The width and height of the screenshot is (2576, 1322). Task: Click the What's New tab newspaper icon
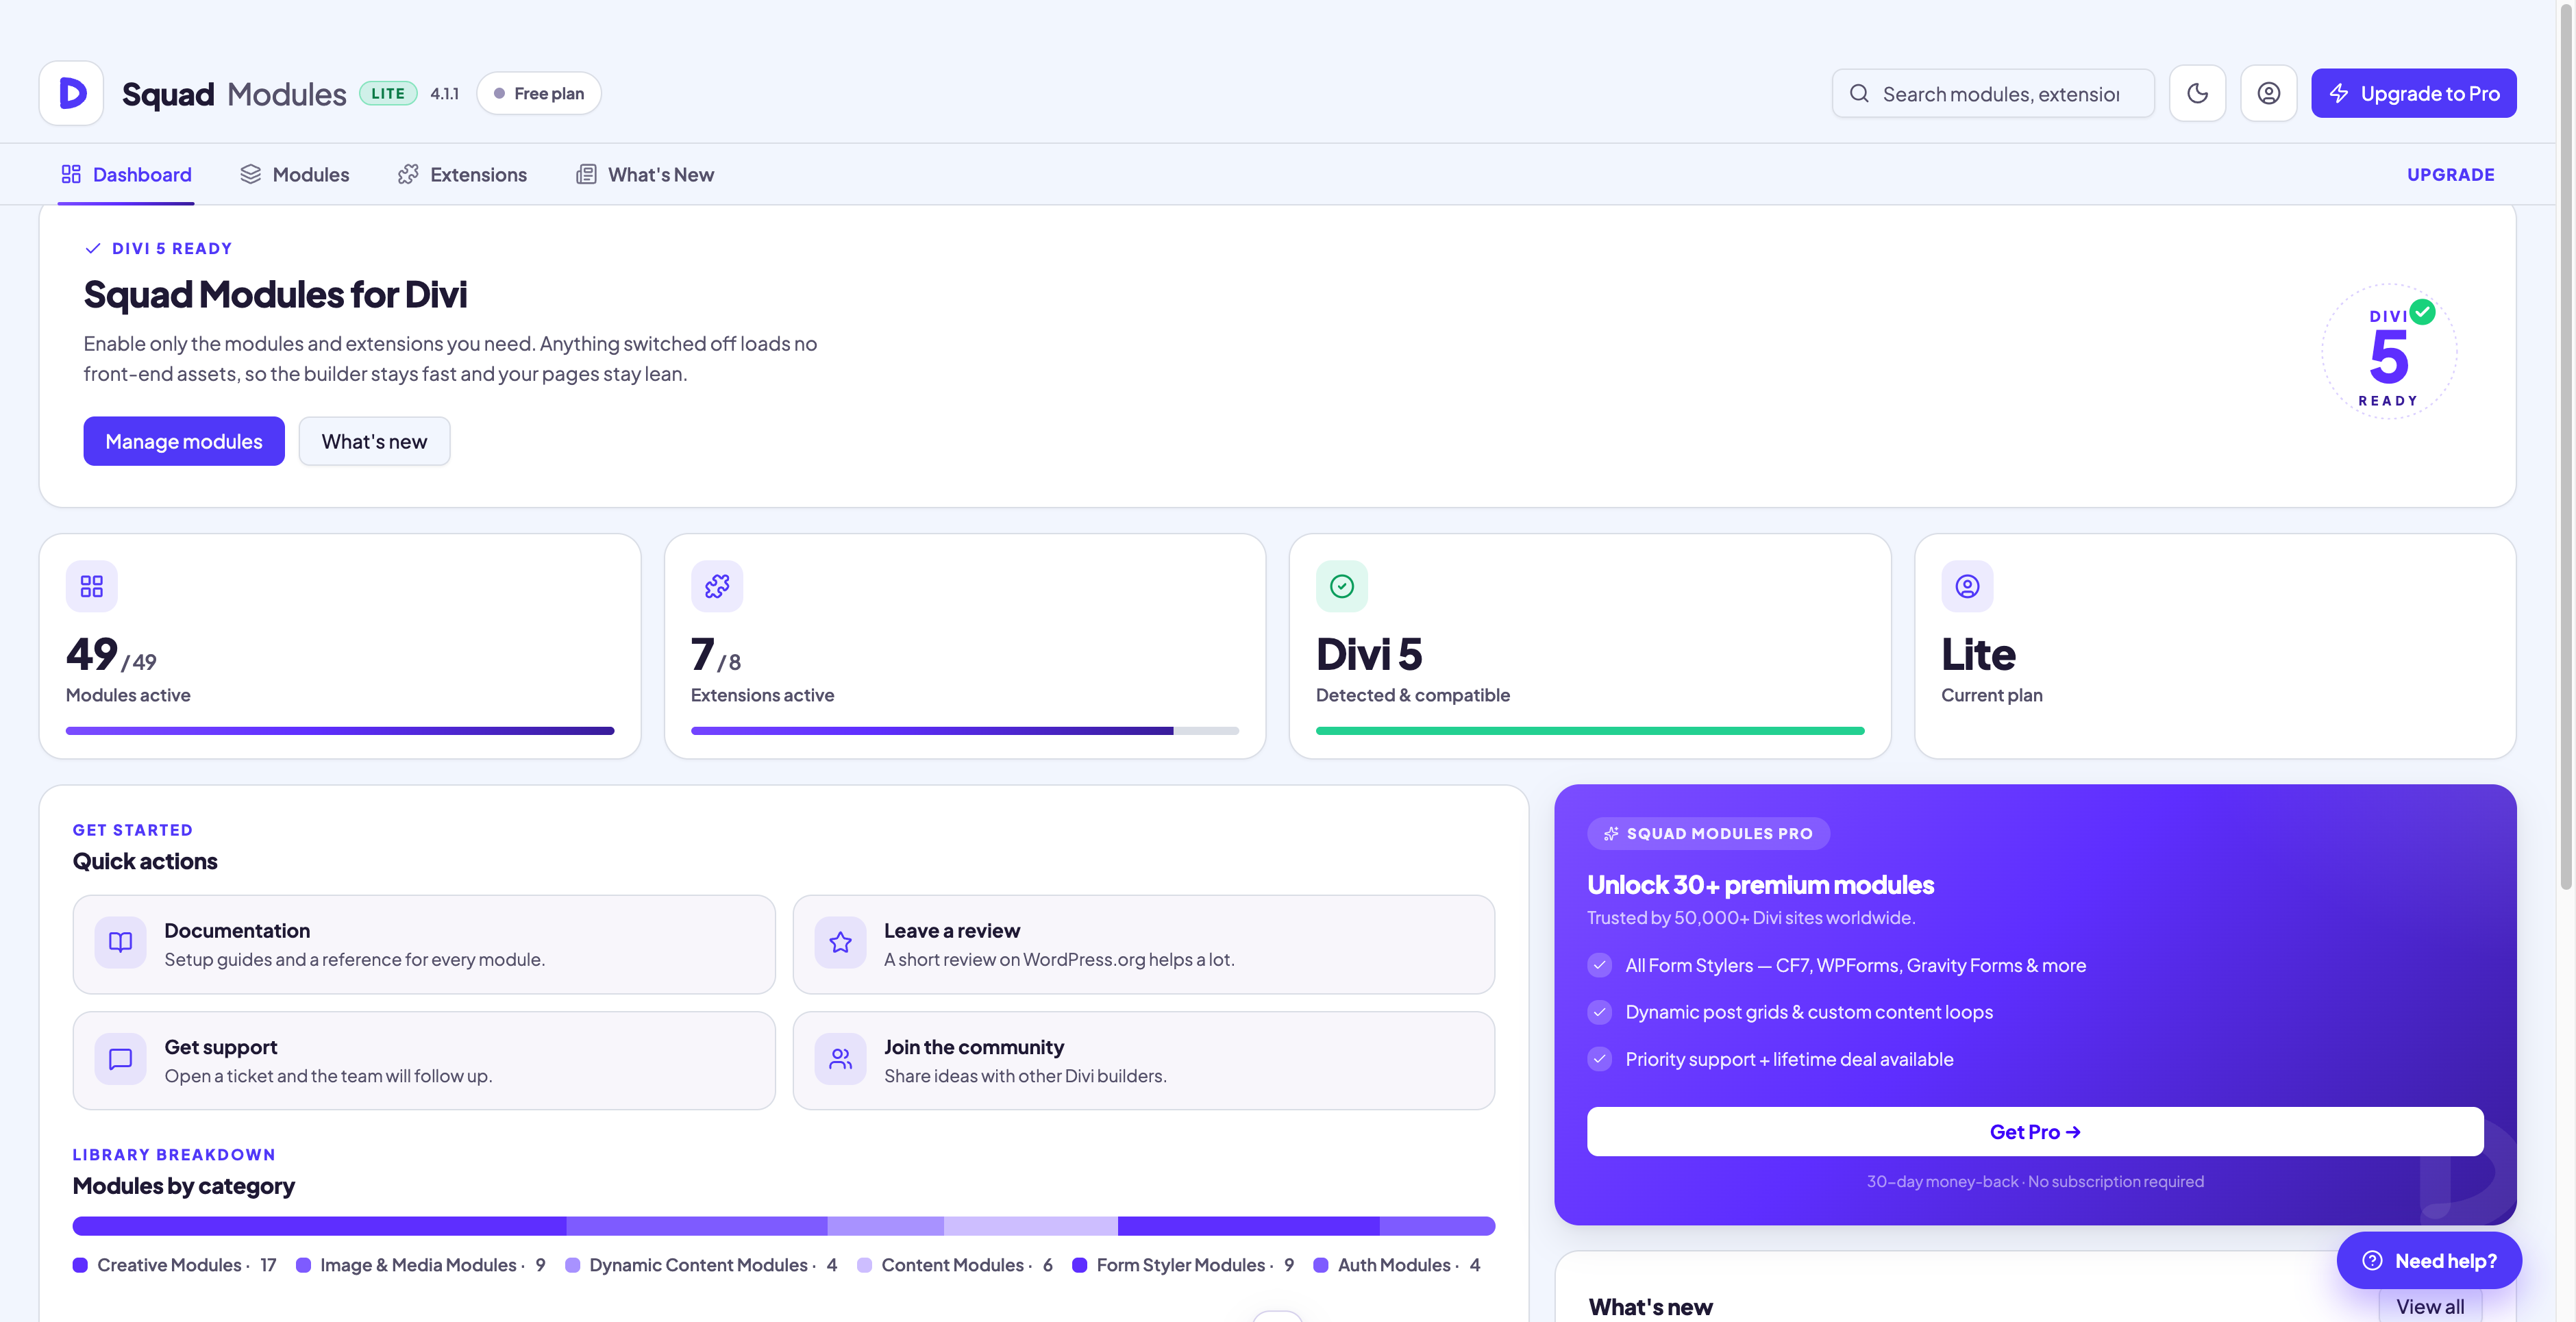coord(586,174)
